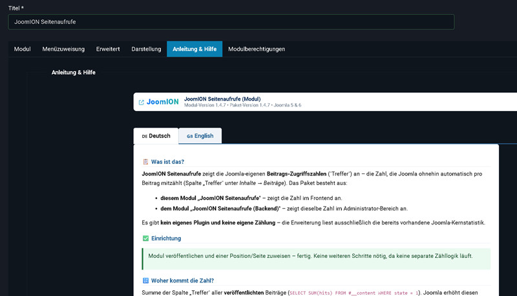Click the 'Modul-Version 1.4.7' version line
Screen dimensions: 517x296
click(243, 105)
